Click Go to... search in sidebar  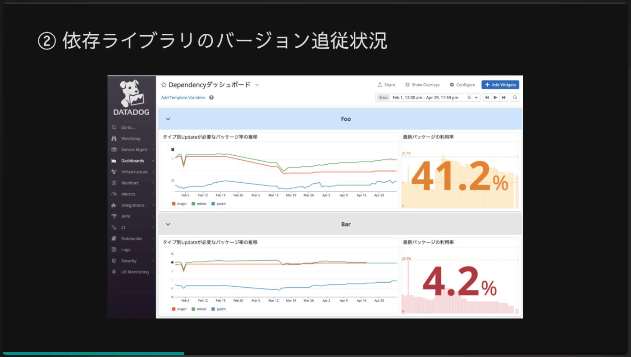(x=128, y=127)
